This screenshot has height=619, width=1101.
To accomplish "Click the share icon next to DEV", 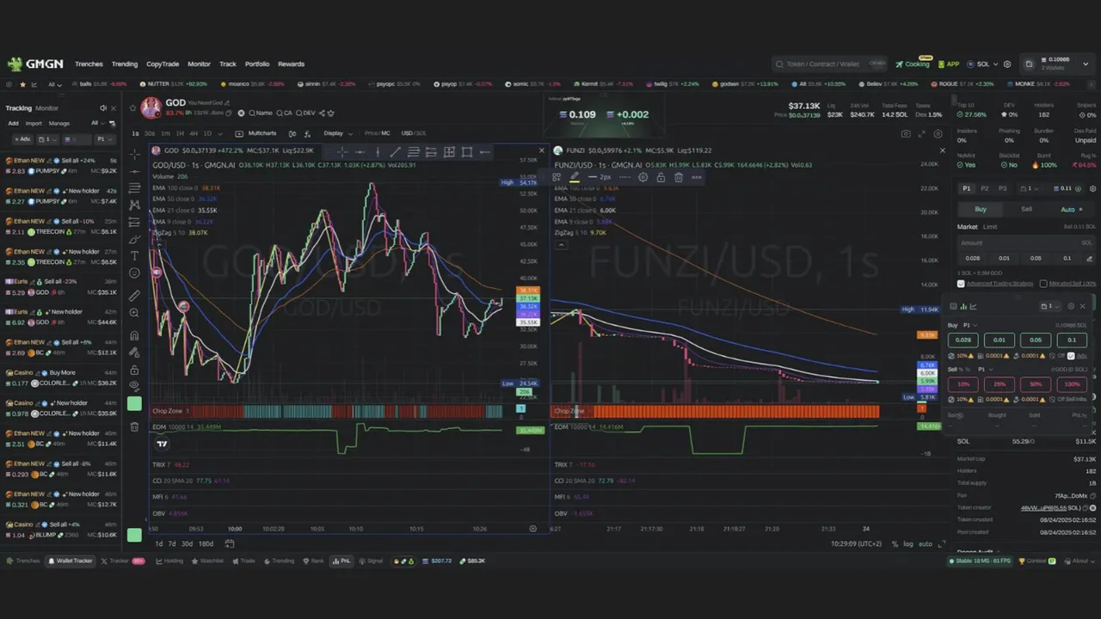I will coord(322,113).
